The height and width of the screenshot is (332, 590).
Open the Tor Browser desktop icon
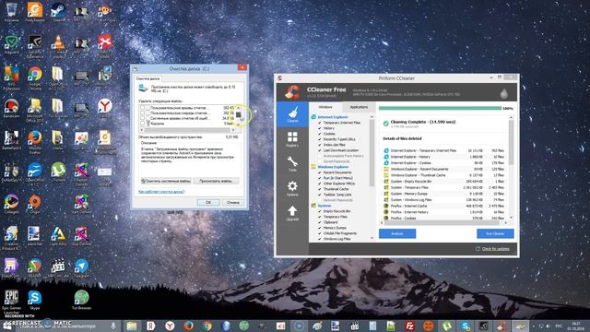[81, 300]
